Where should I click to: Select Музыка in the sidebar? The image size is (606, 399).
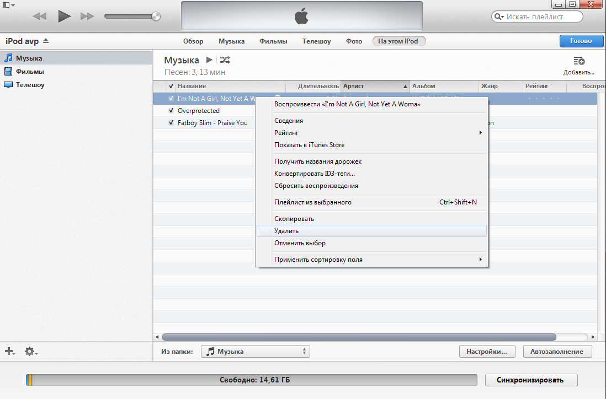(76, 58)
